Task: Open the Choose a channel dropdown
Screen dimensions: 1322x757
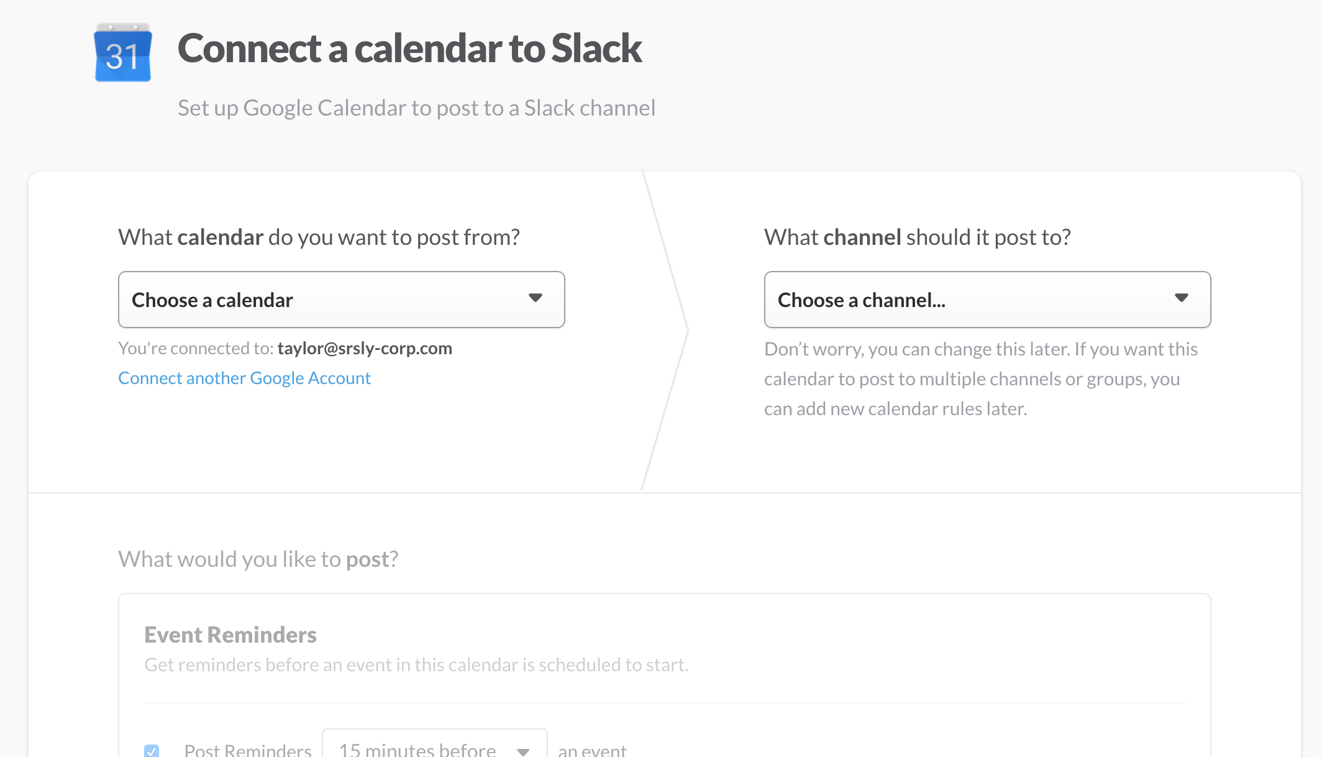Action: point(987,300)
